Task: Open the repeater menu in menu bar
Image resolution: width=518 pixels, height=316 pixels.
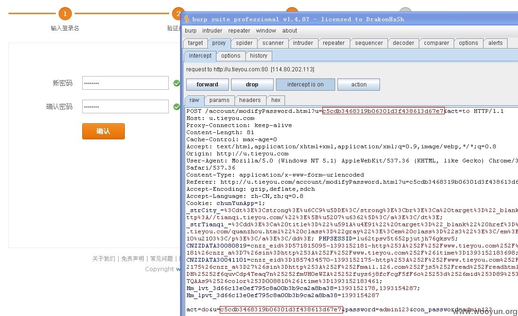Action: click(239, 31)
